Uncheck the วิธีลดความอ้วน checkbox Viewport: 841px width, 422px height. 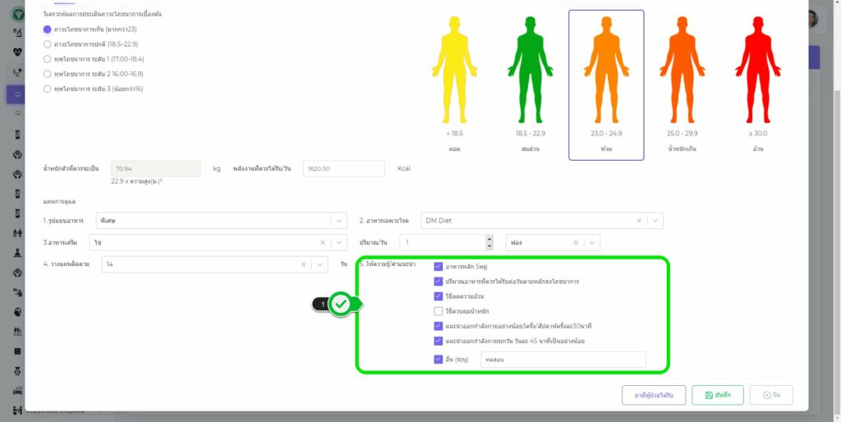(439, 296)
